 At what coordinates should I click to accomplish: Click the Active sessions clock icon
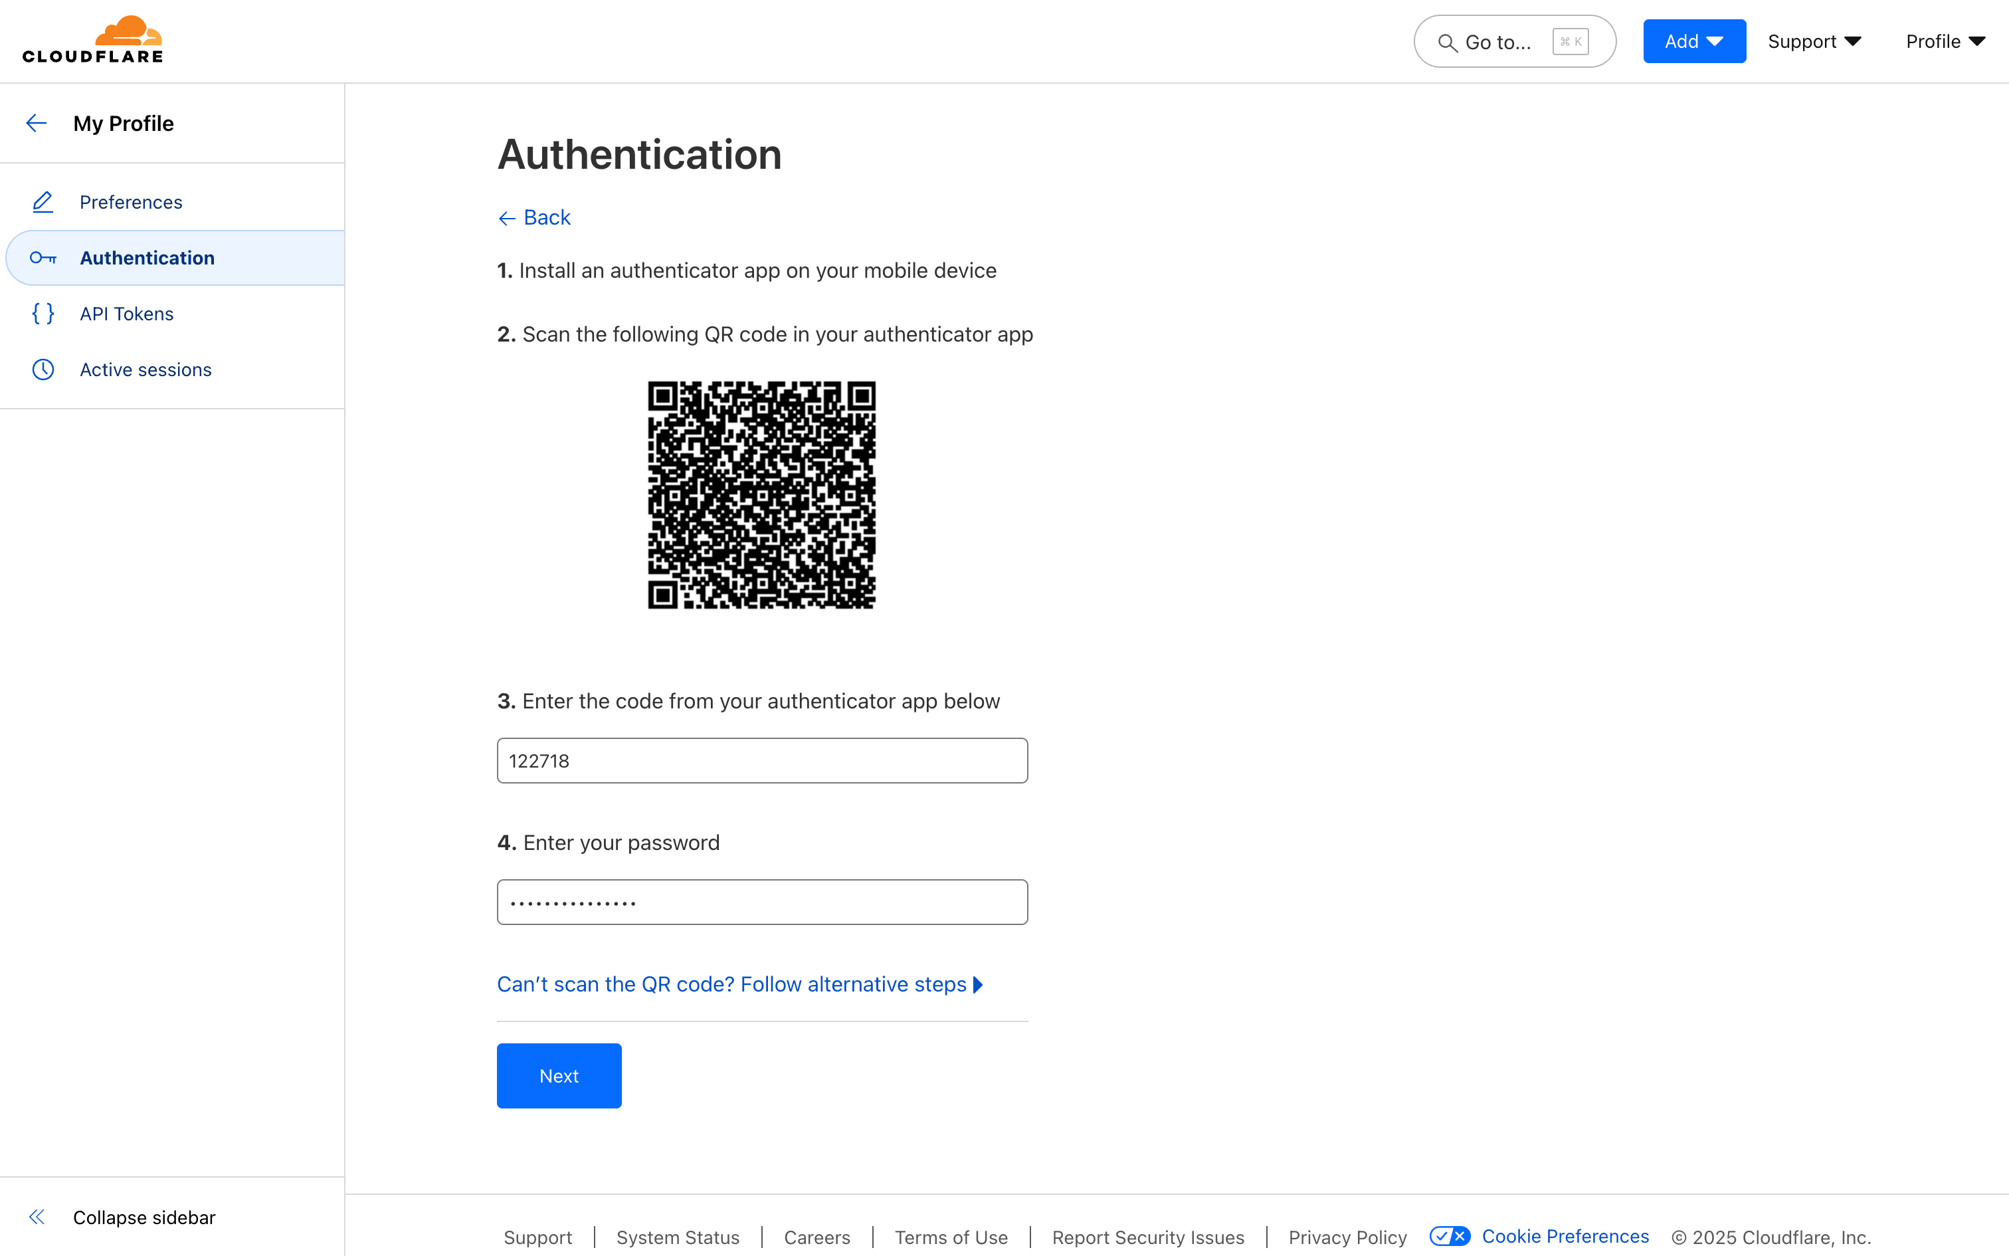click(x=43, y=369)
